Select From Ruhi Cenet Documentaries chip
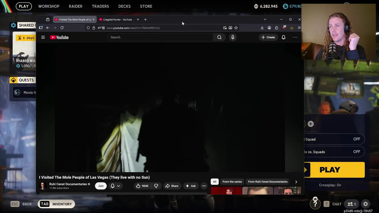This screenshot has width=379, height=213. 268,182
